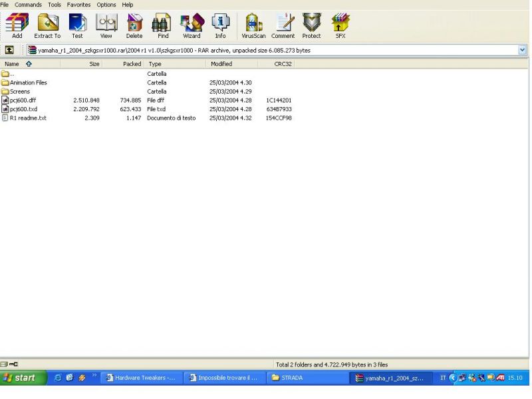Click the R1 readme.txt document icon
The width and height of the screenshot is (532, 399).
[5, 118]
